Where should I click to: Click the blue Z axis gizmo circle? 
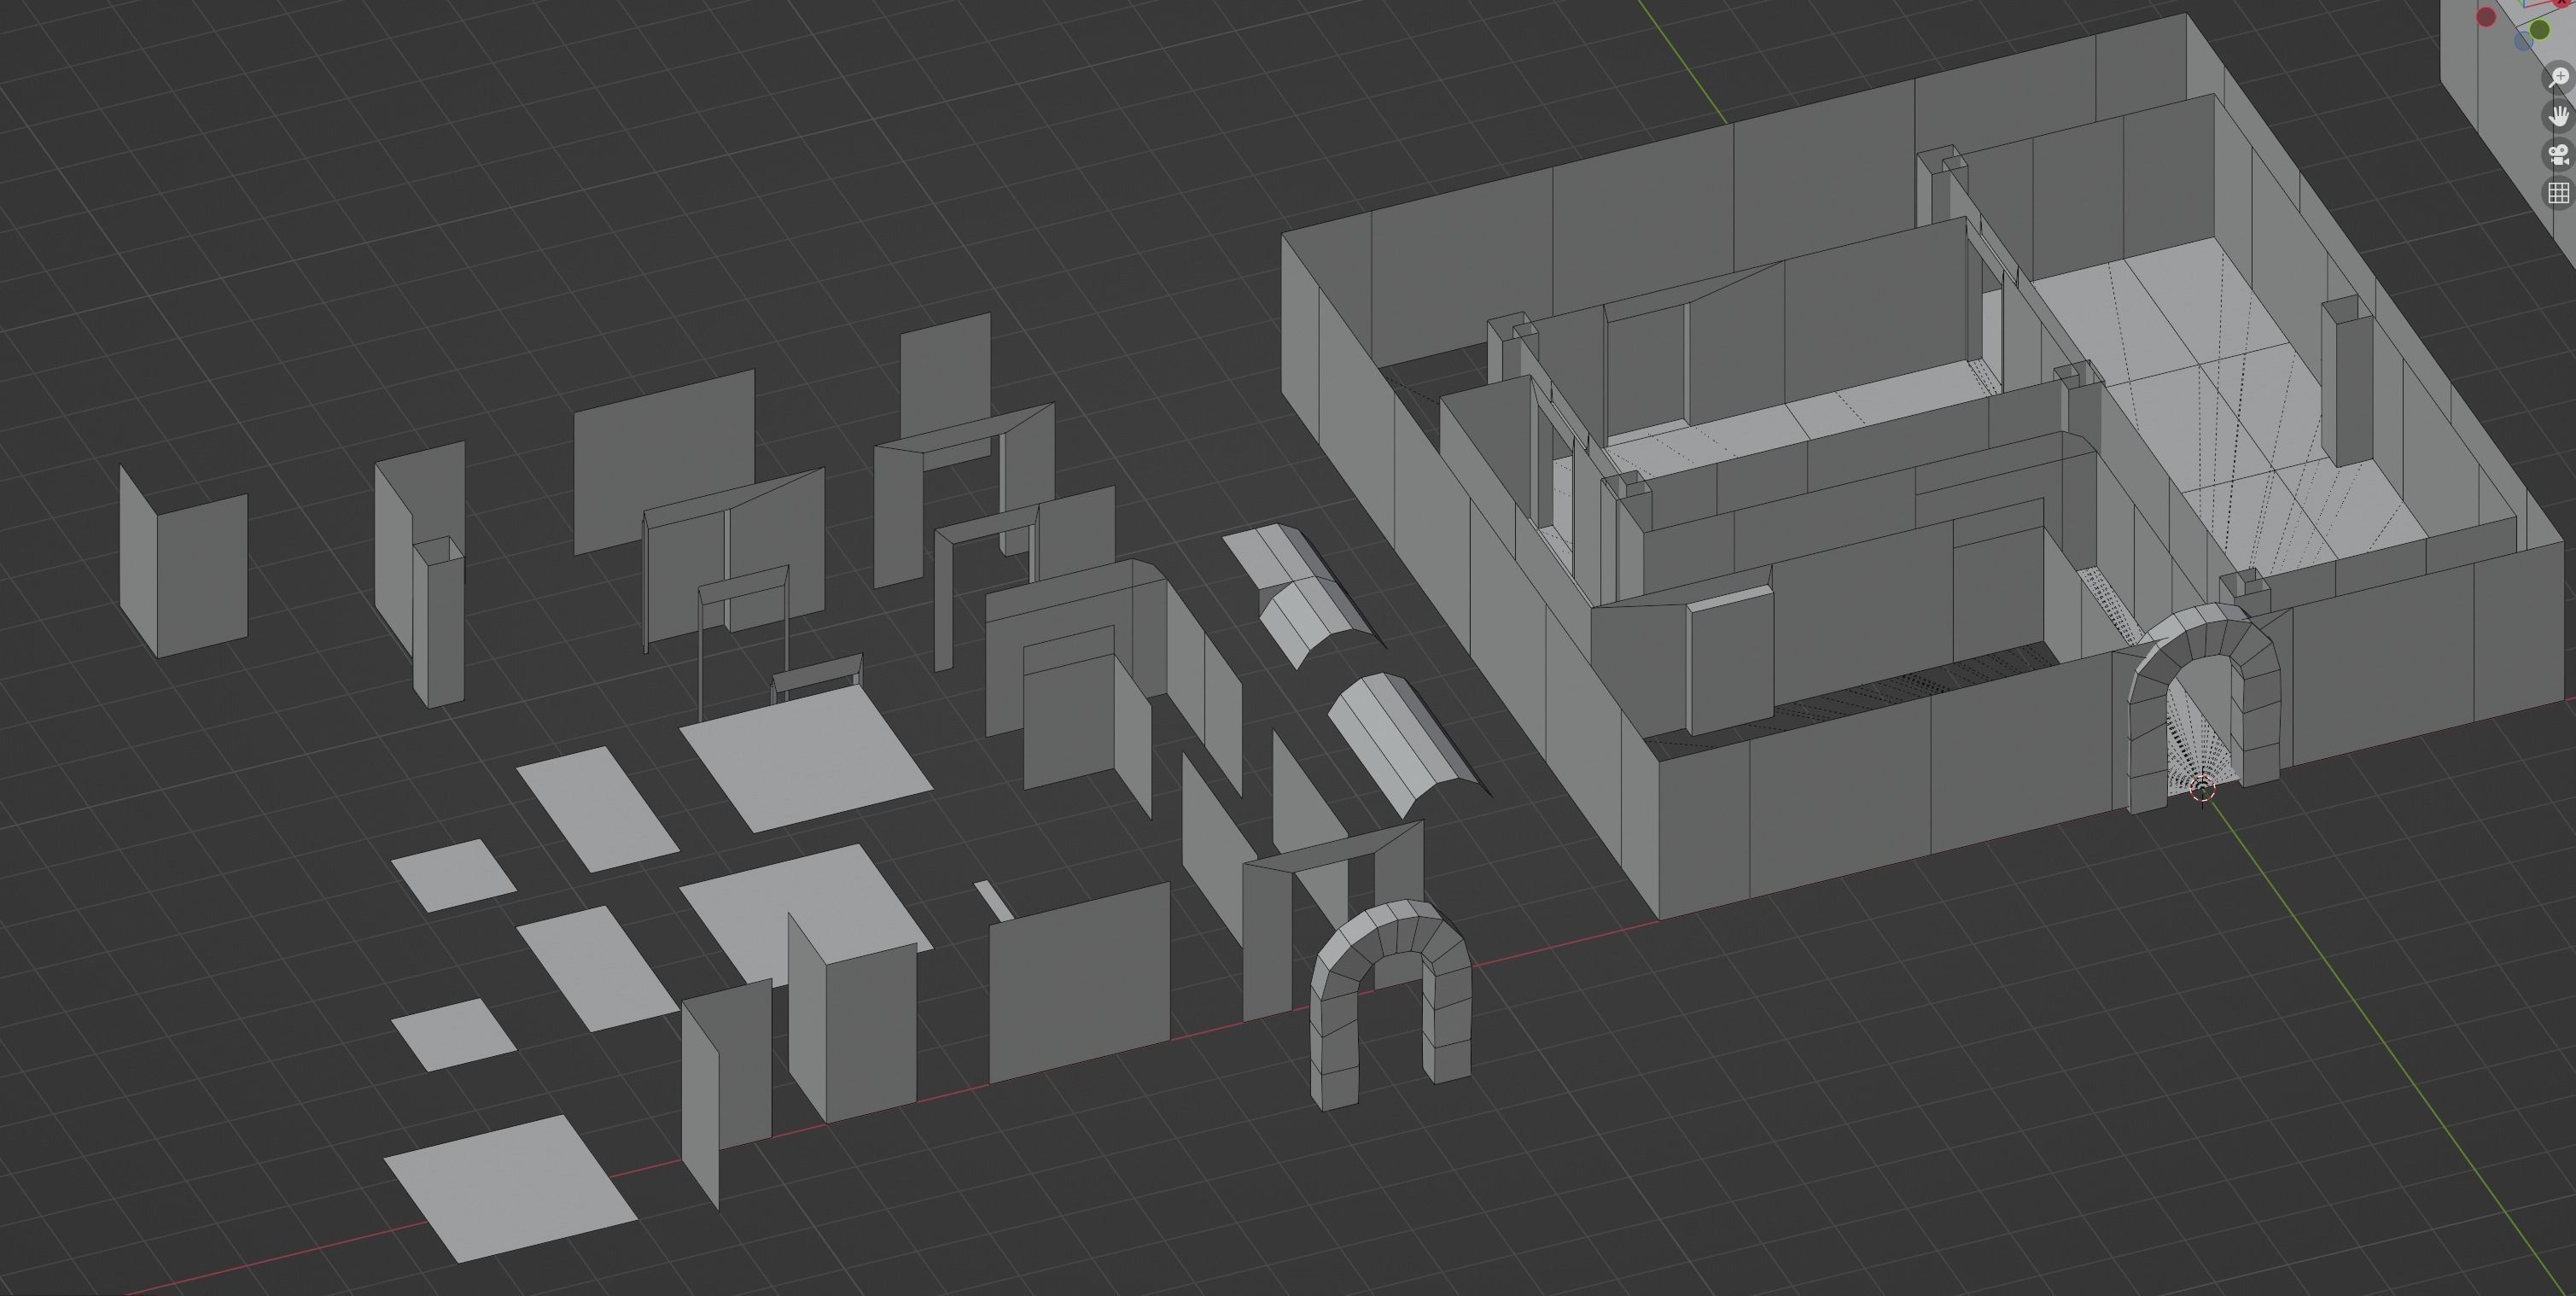click(2523, 41)
